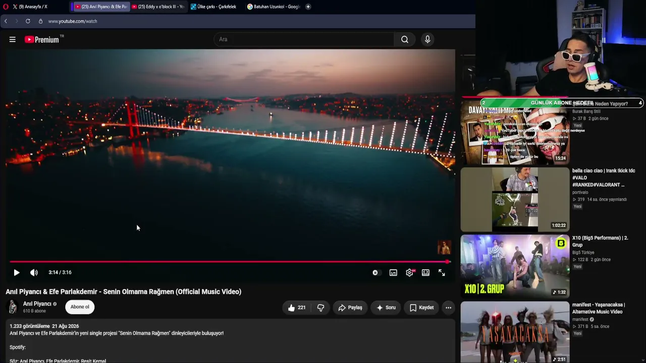Screen dimensions: 646x363
Task: Open the Ülke çarkı - Çarkıfelek tab
Action: tap(213, 7)
